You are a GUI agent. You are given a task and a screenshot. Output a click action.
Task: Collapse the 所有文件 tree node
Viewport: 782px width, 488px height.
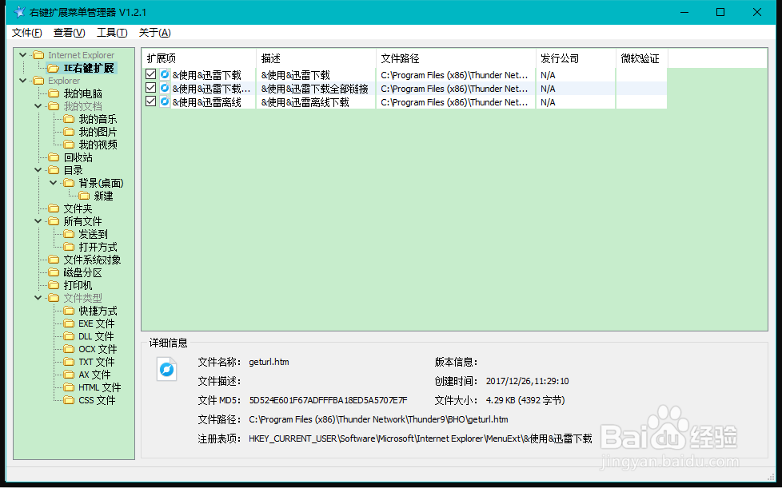click(x=38, y=221)
